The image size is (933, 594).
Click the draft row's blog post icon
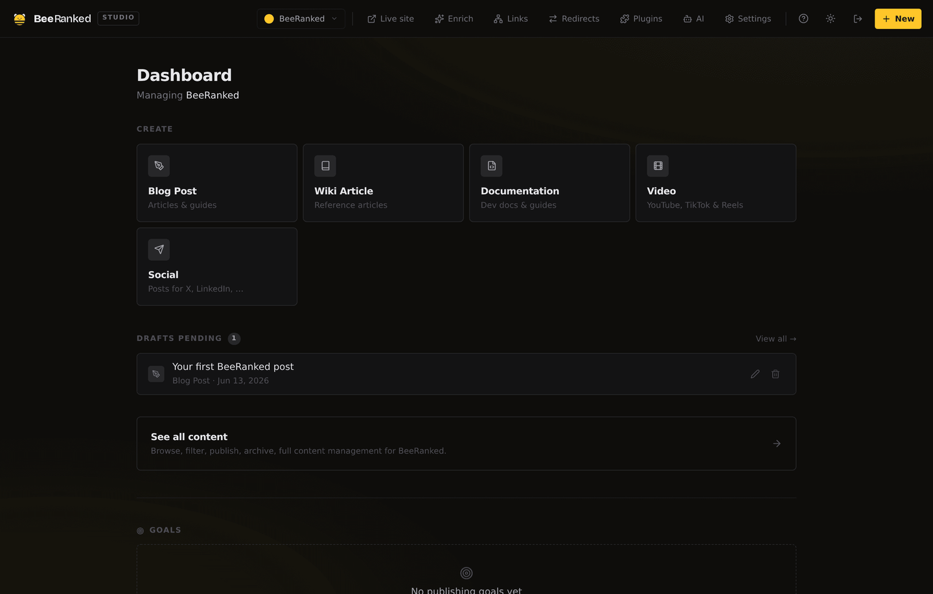[x=156, y=374]
